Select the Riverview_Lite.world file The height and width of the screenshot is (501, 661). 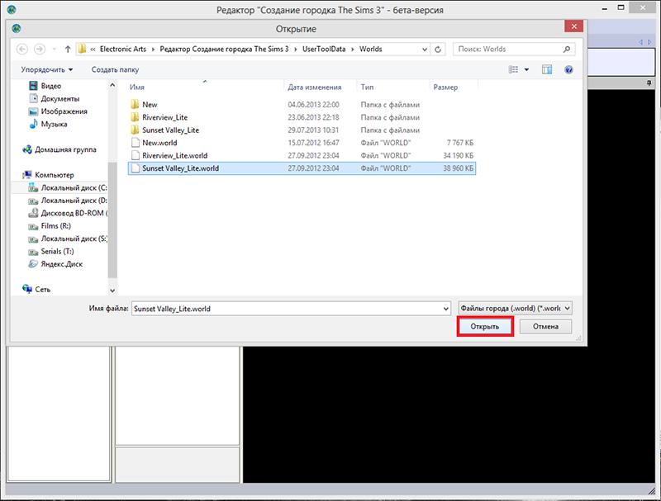pos(174,155)
